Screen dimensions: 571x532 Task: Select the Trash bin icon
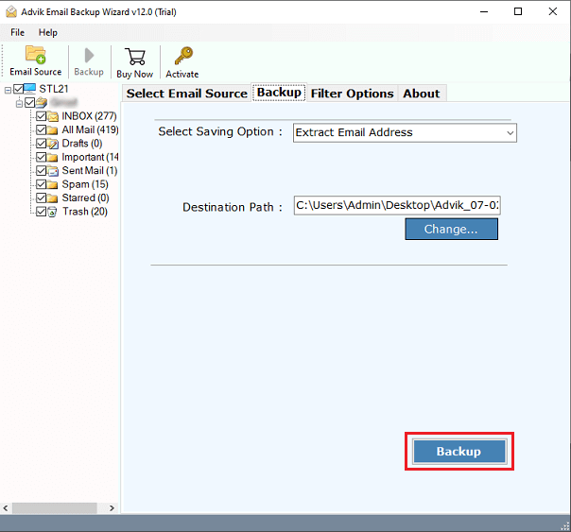(52, 212)
